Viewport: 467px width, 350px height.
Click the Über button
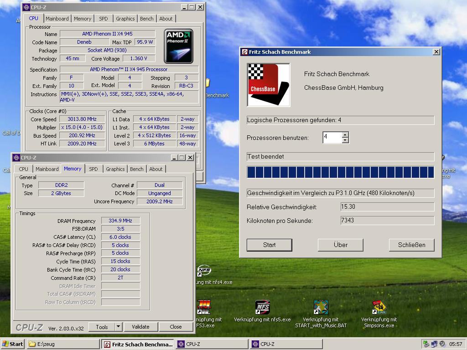tap(340, 245)
